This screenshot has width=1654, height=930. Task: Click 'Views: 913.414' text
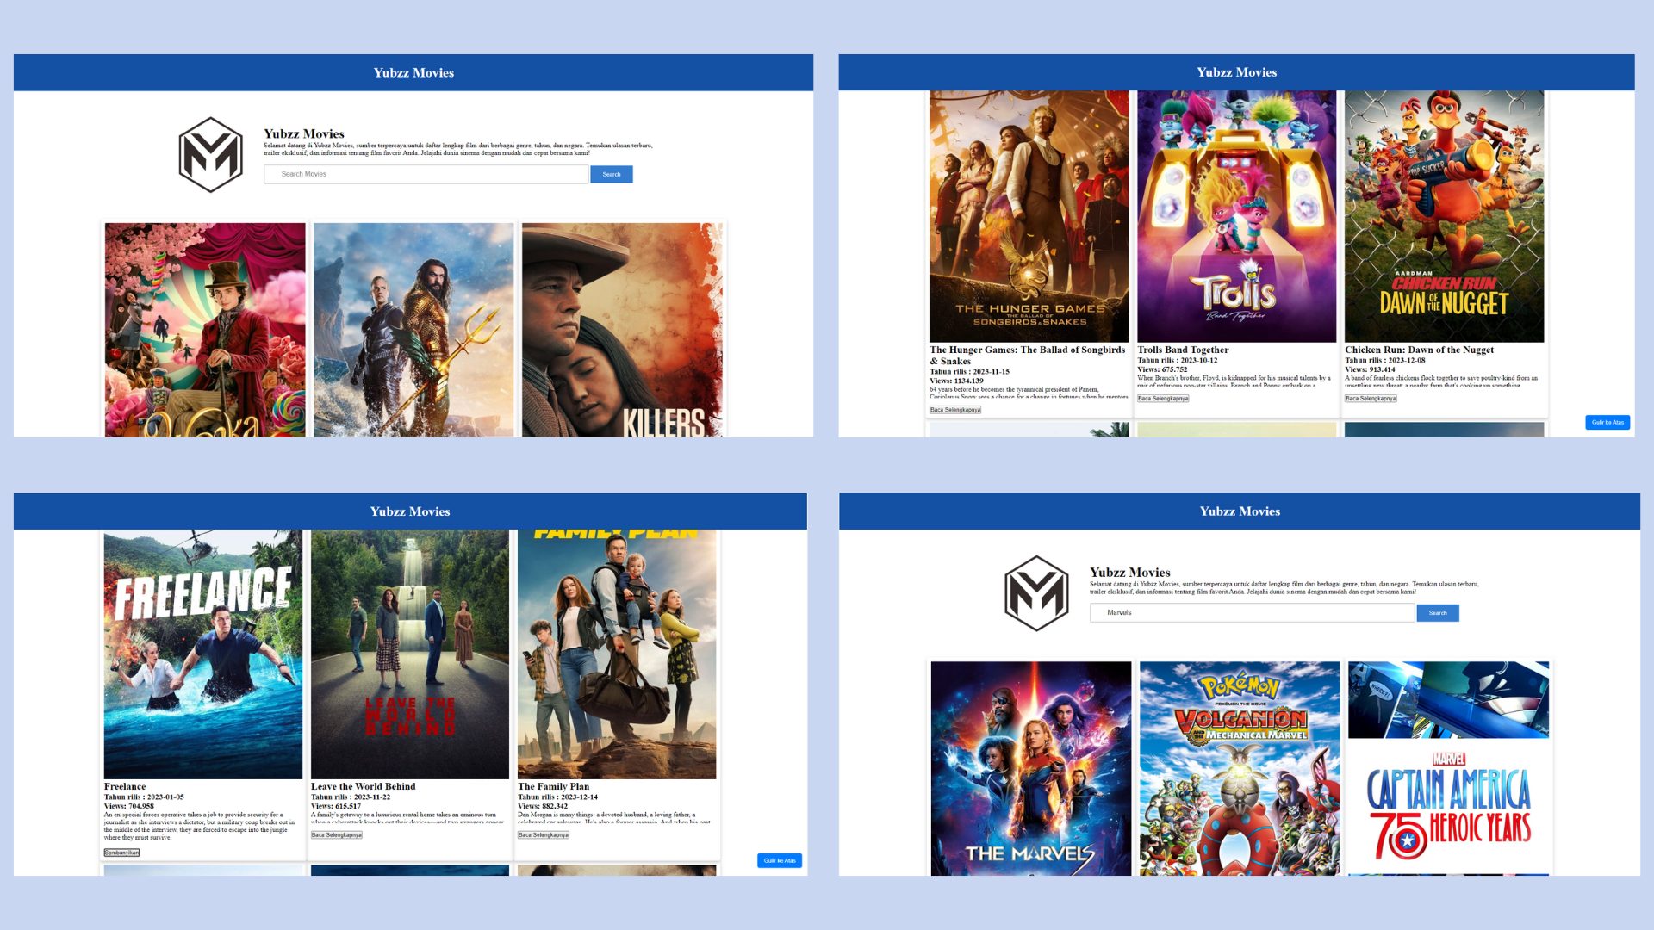[1371, 369]
